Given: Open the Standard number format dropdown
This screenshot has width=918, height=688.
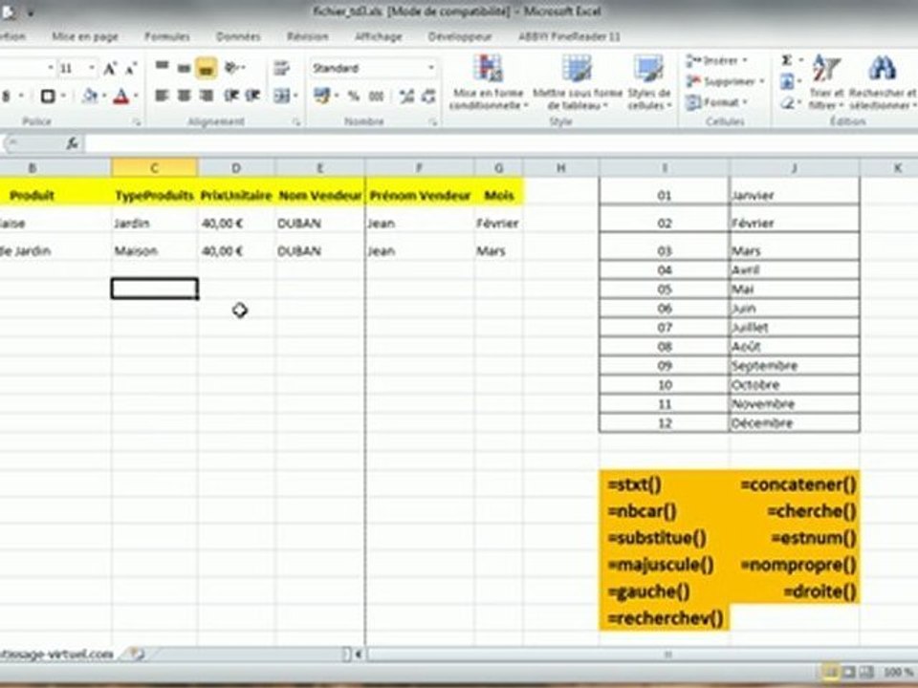Looking at the screenshot, I should click(x=431, y=69).
